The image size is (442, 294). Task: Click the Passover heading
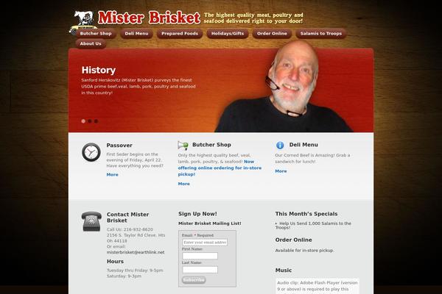tap(119, 146)
